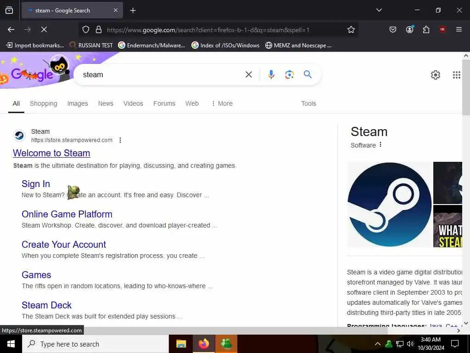Open the Games sitelink

pos(36,275)
